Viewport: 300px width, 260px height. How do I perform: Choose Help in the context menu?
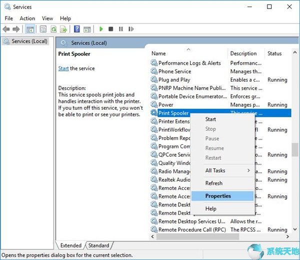(222, 208)
